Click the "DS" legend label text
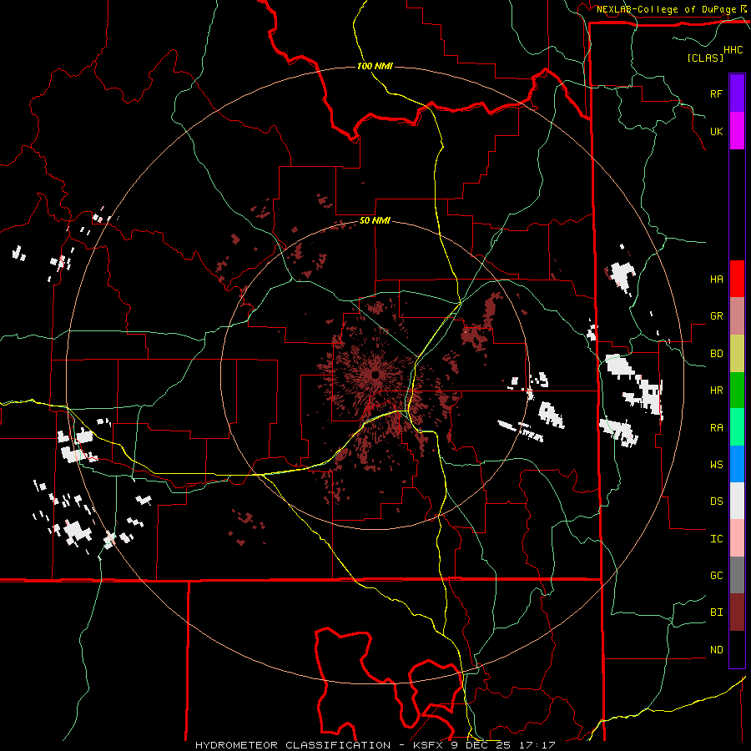This screenshot has height=751, width=751. 716,502
